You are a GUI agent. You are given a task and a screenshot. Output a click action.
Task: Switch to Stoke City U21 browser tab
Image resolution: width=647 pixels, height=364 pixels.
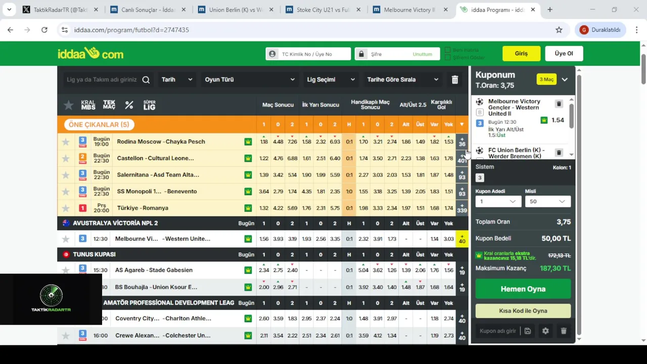pos(323,10)
